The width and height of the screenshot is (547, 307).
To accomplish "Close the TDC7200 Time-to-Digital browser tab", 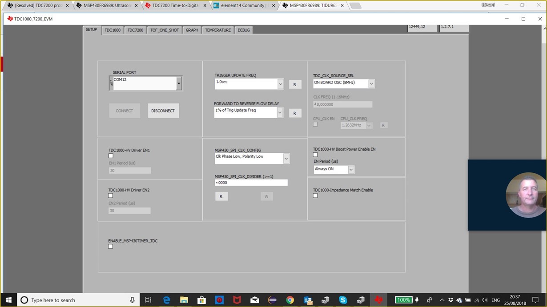I will click(x=205, y=6).
